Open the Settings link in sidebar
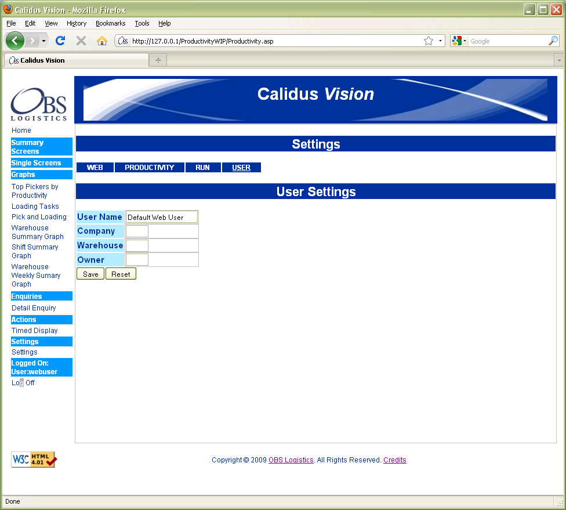Screen dimensions: 566x510 [24, 352]
